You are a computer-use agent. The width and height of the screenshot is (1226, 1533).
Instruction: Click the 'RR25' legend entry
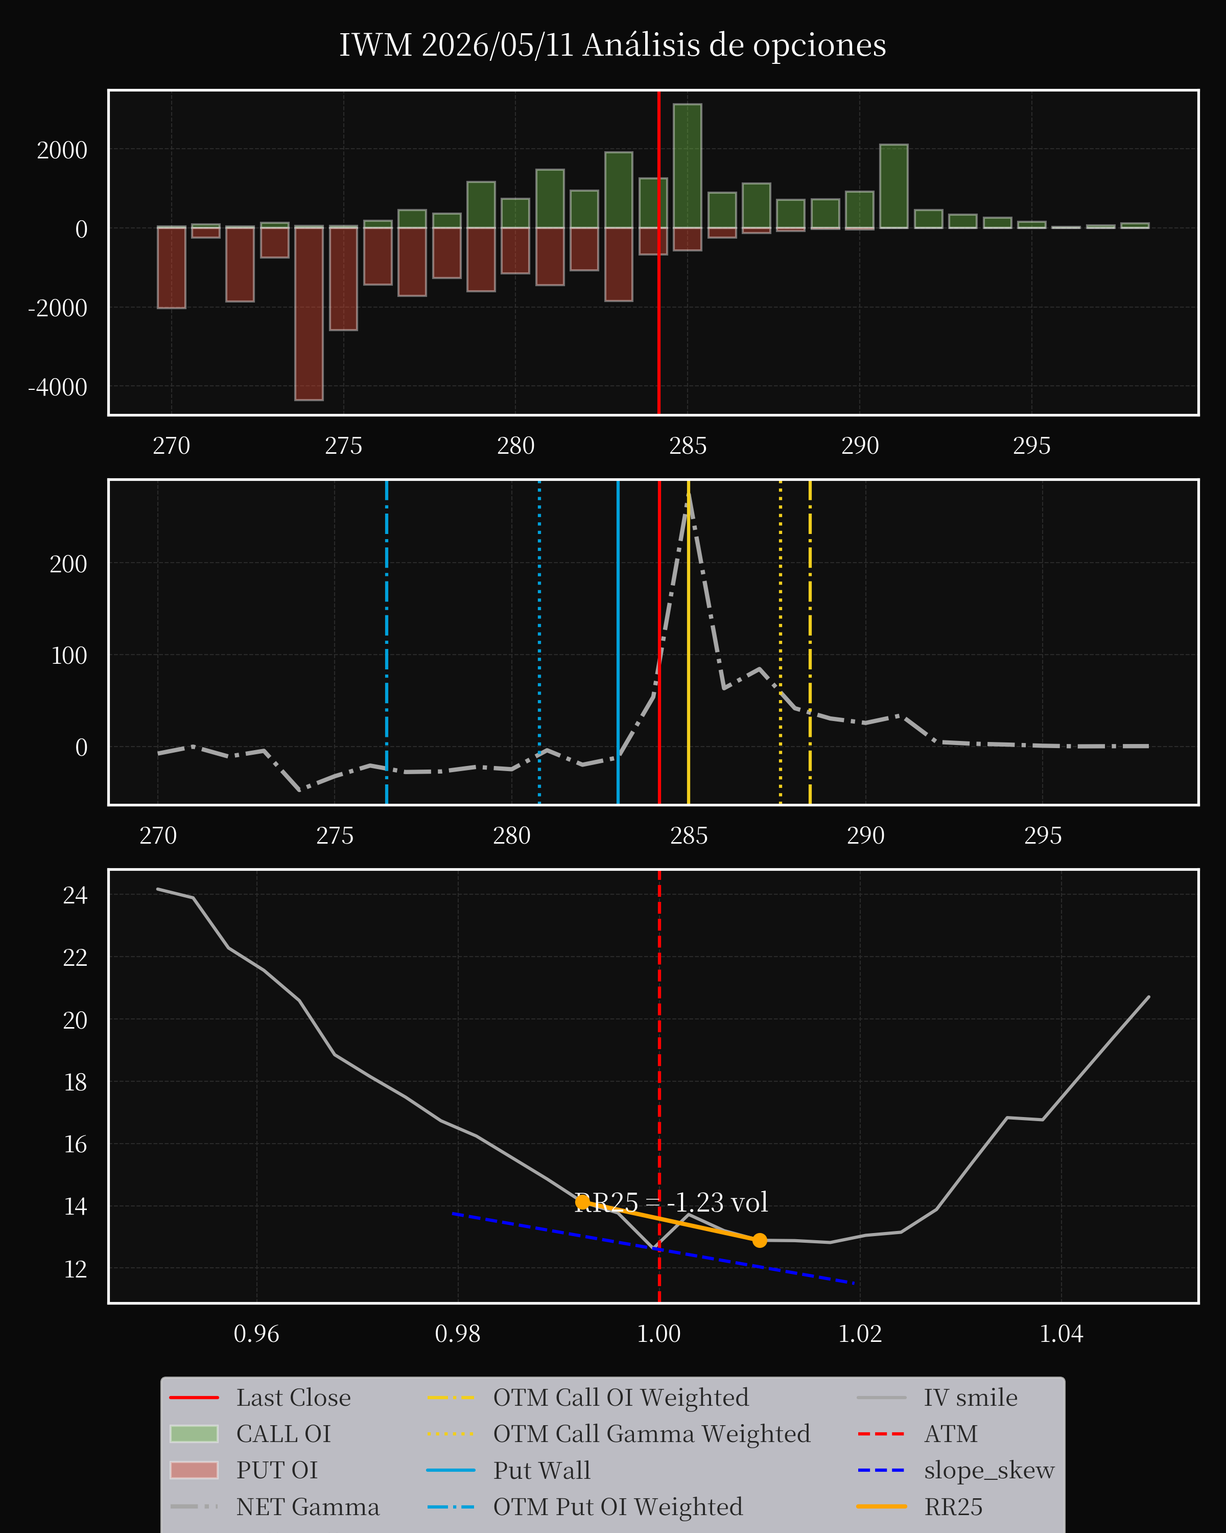pyautogui.click(x=919, y=1507)
